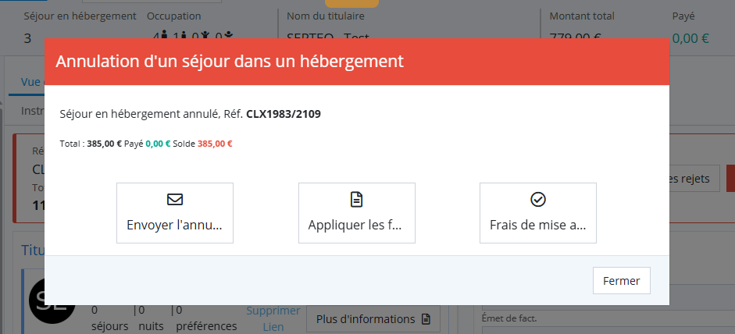Click the Nom du titulaire header field
Viewport: 735px width, 334px height.
pyautogui.click(x=326, y=16)
